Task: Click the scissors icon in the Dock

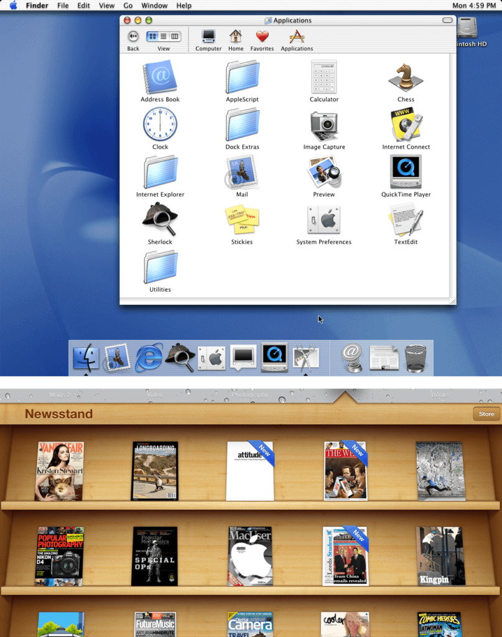Action: [306, 358]
